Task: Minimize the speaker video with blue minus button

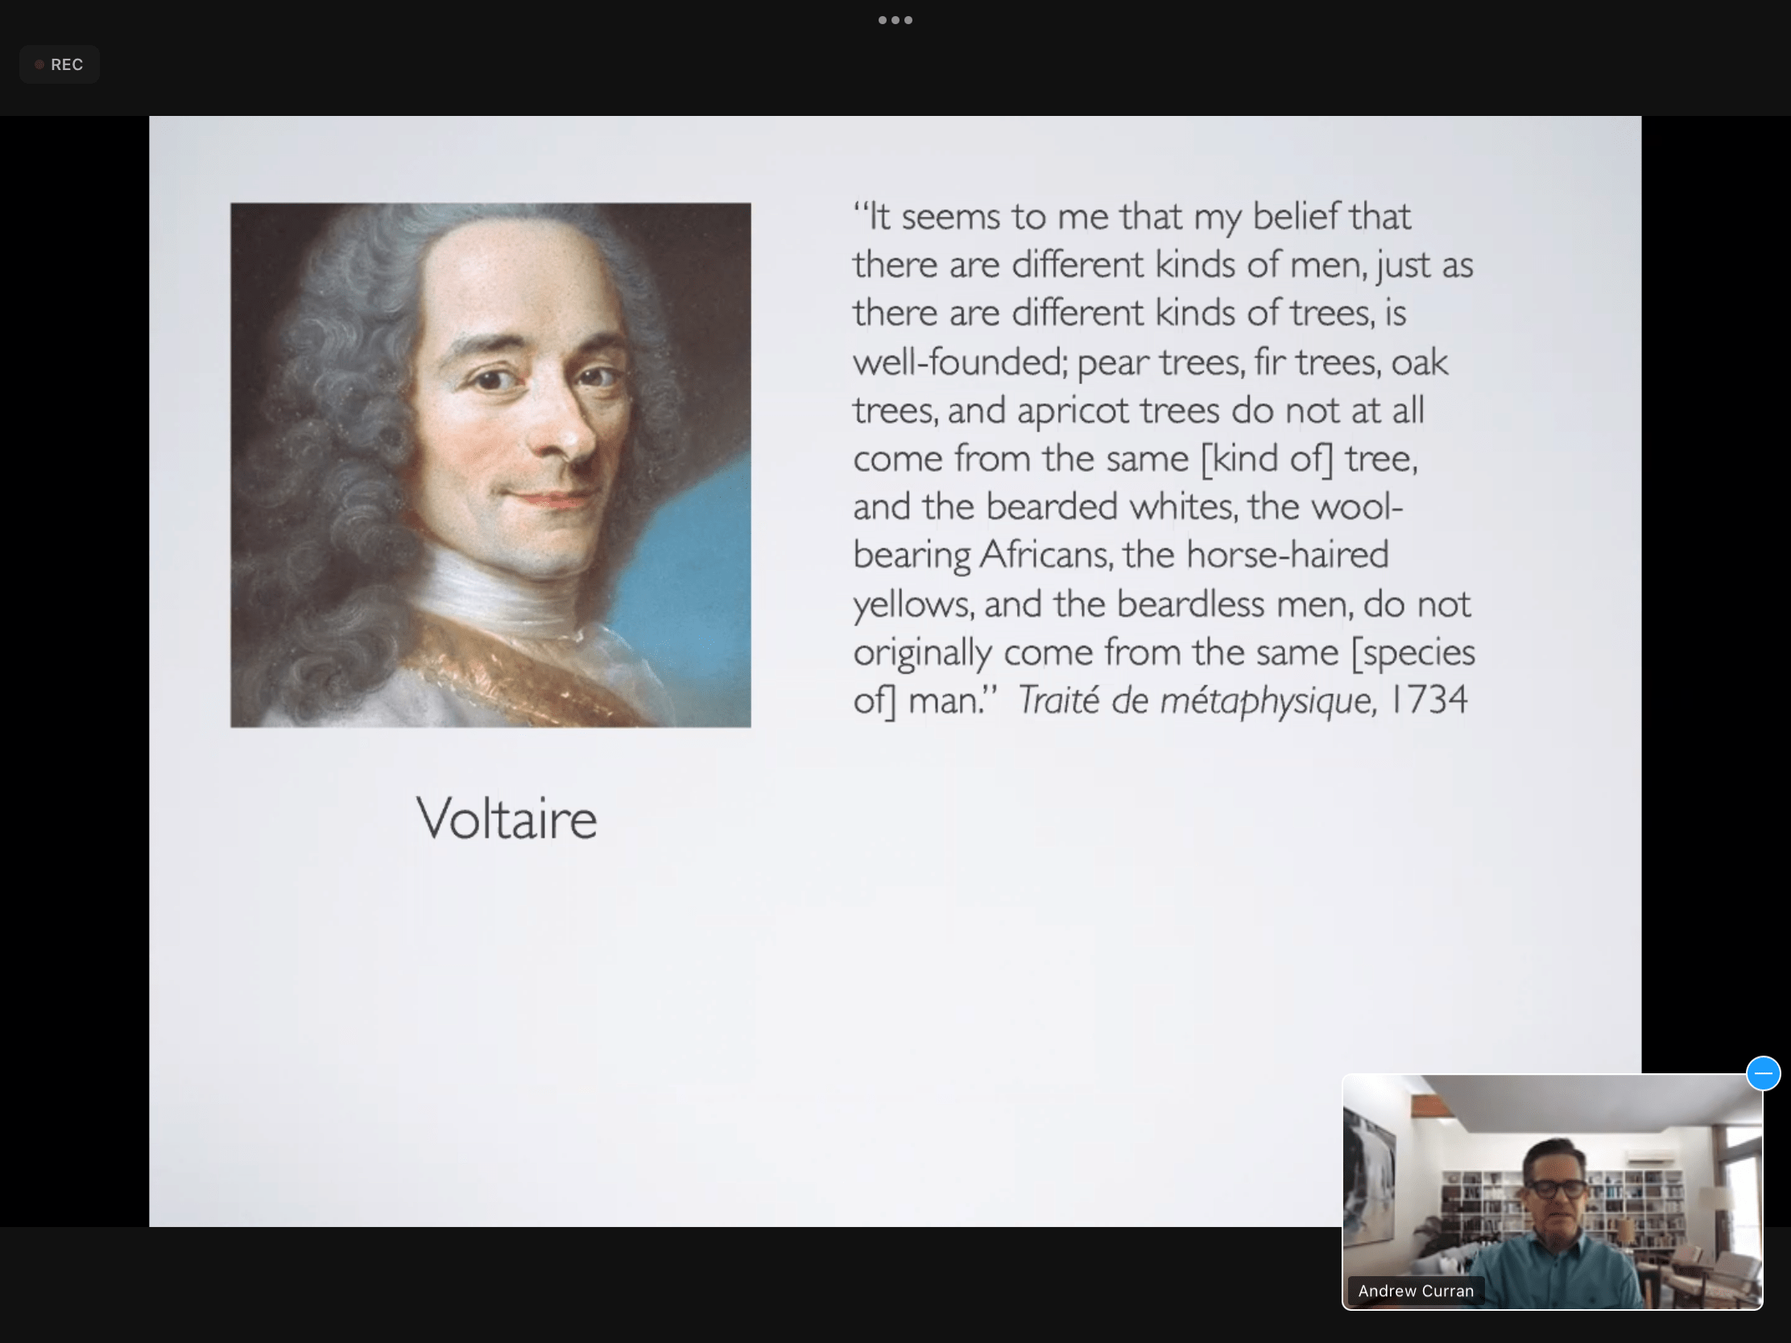Action: [1763, 1073]
